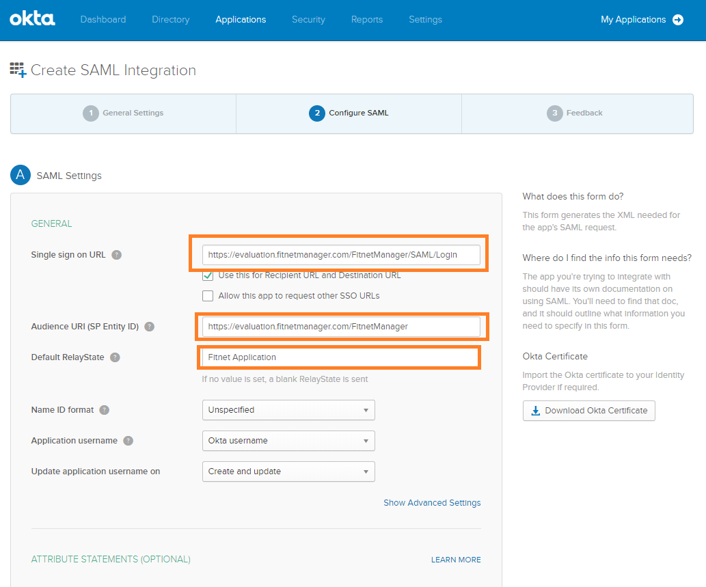Viewport: 706px width, 587px height.
Task: Enable Allow this app to request other SSO URLs
Action: point(208,296)
